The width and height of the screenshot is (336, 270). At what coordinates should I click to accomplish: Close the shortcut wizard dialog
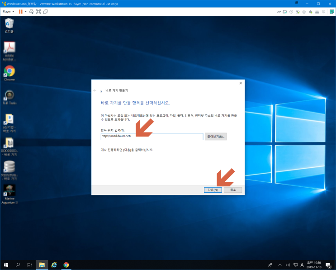coord(241,83)
